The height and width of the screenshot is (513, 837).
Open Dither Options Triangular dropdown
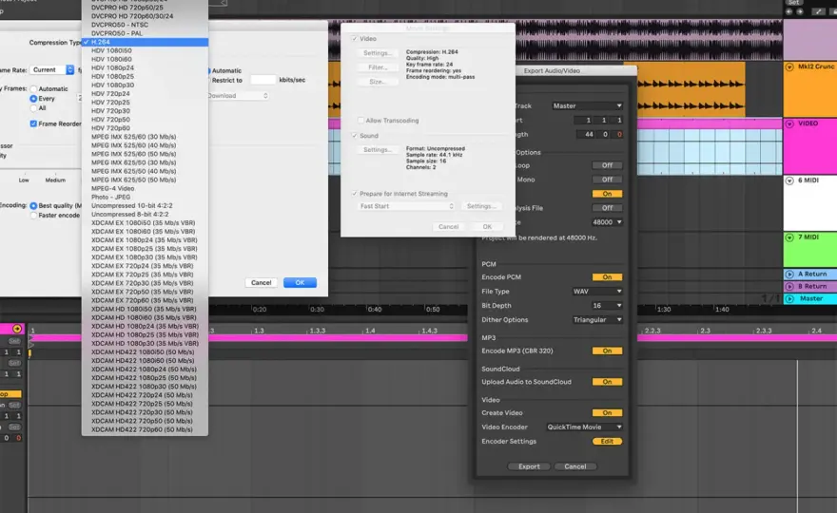click(x=596, y=320)
